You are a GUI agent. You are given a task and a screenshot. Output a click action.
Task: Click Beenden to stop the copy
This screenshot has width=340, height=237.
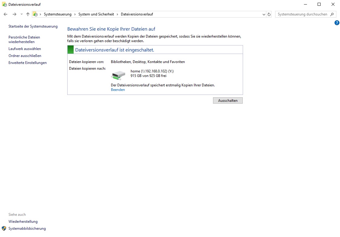pyautogui.click(x=118, y=90)
